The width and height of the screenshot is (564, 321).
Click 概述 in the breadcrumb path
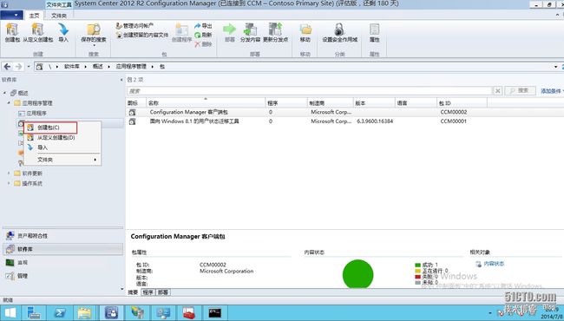click(98, 67)
